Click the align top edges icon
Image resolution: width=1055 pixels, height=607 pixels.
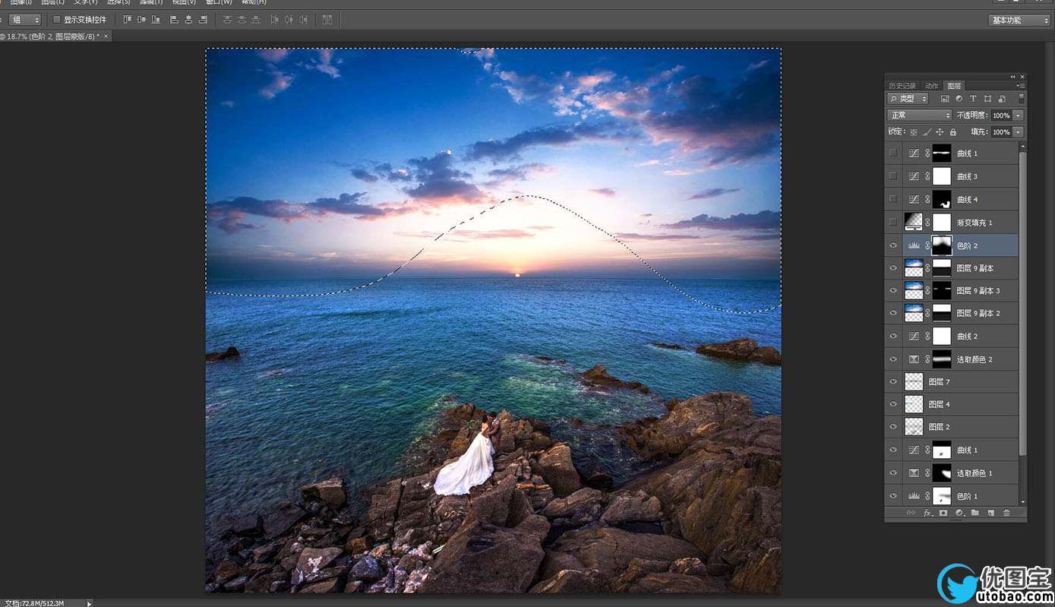click(x=127, y=20)
